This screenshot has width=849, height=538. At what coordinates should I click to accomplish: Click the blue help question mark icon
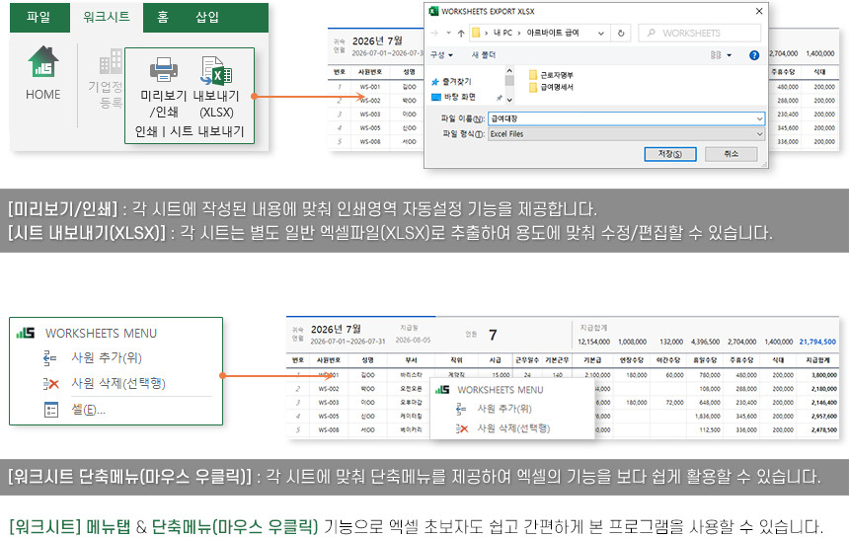tap(754, 55)
